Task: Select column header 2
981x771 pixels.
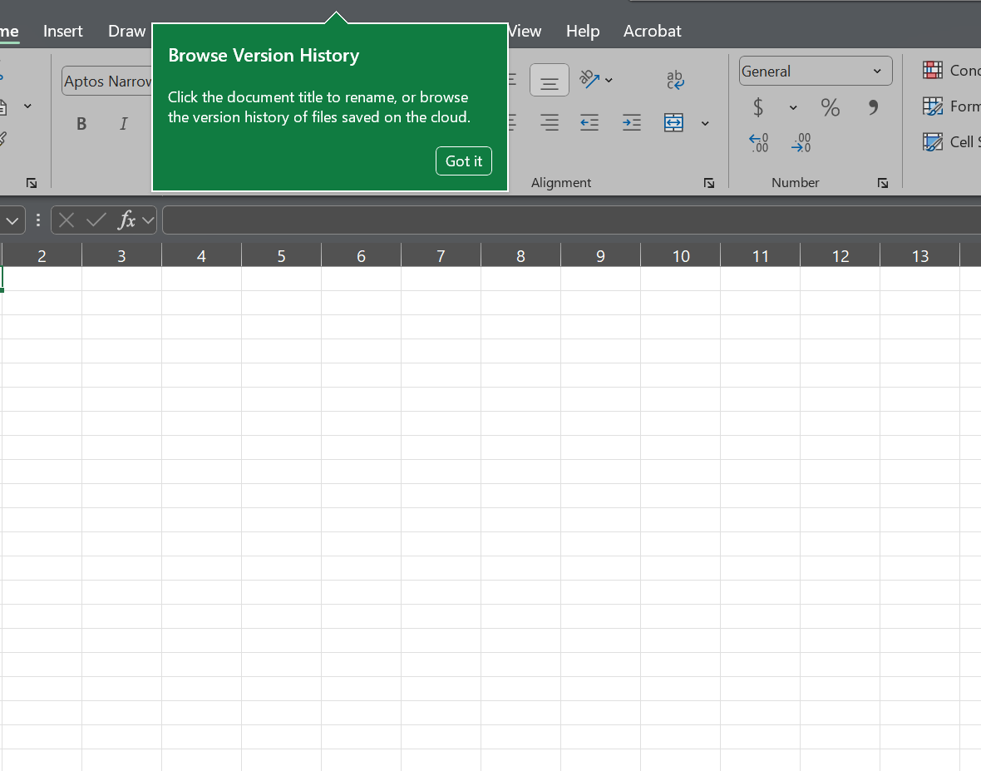Action: tap(42, 255)
